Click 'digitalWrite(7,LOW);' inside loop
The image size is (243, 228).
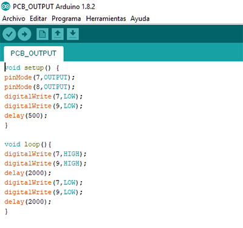pos(43,182)
